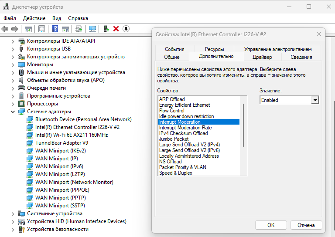
Task: Select Bluetooth Device (Personal Area Network)
Action: pos(83,119)
